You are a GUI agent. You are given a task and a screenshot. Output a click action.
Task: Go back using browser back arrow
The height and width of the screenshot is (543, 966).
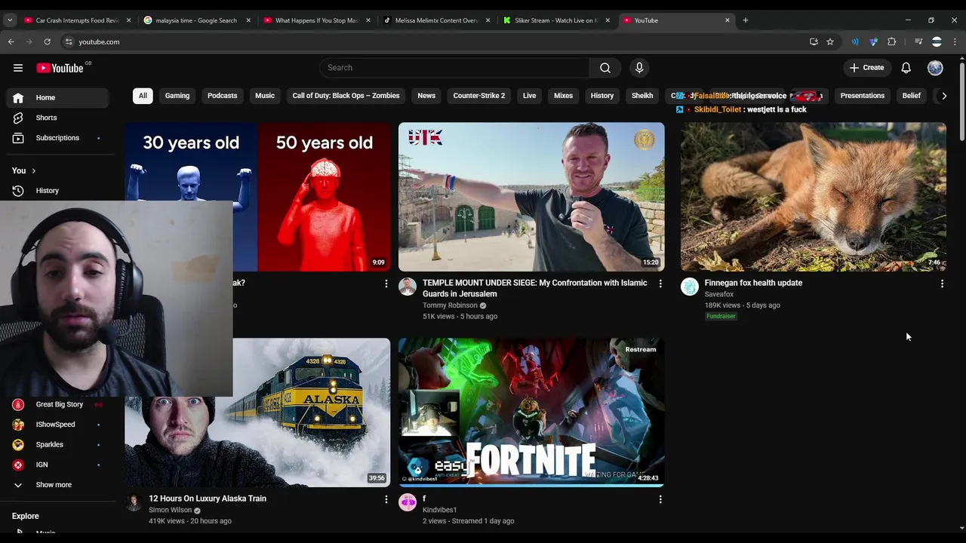click(x=11, y=41)
